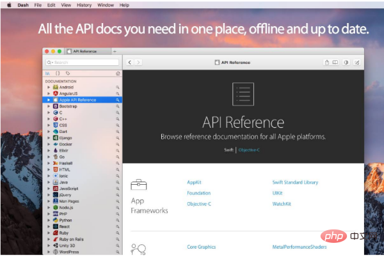Expand the C++ docset
Viewport: 384px width, 257px height.
pyautogui.click(x=49, y=119)
